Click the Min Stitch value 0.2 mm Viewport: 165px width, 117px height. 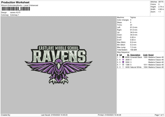(133, 45)
